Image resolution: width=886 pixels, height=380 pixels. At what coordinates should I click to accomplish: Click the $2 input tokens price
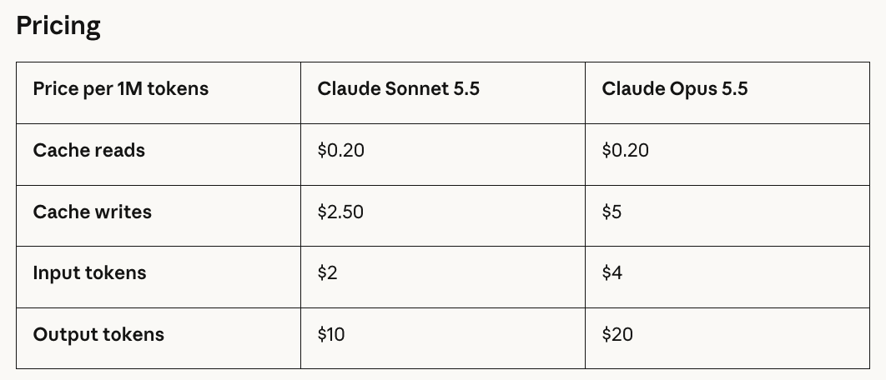click(327, 273)
